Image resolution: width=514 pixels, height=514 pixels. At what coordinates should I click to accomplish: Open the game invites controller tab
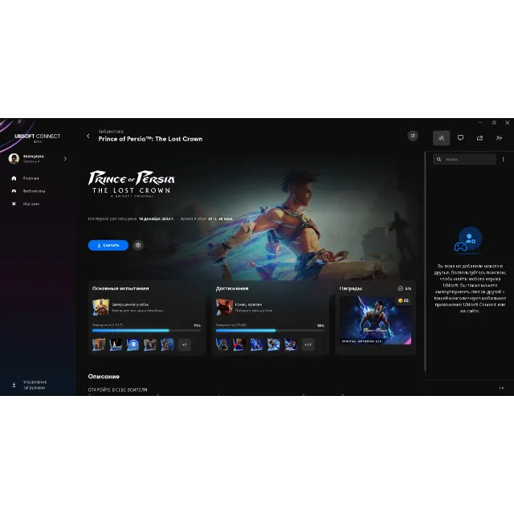click(480, 138)
